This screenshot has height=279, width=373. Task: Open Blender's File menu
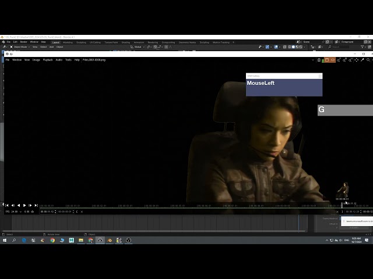(9, 42)
